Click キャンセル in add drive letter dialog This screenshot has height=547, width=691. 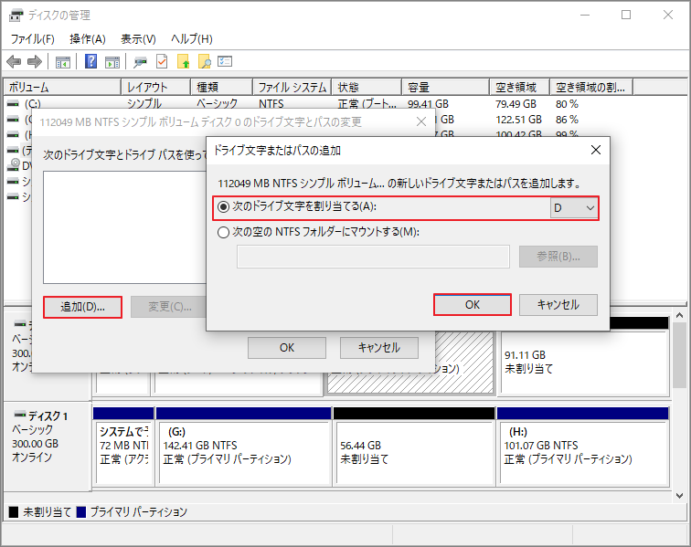pyautogui.click(x=558, y=305)
